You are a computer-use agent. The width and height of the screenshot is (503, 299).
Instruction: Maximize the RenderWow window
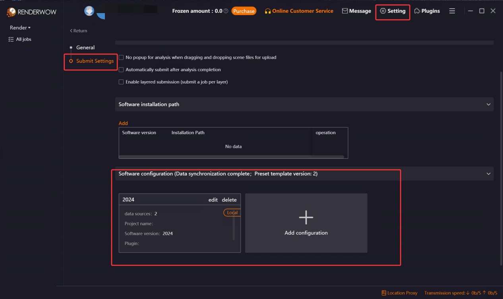pyautogui.click(x=482, y=11)
